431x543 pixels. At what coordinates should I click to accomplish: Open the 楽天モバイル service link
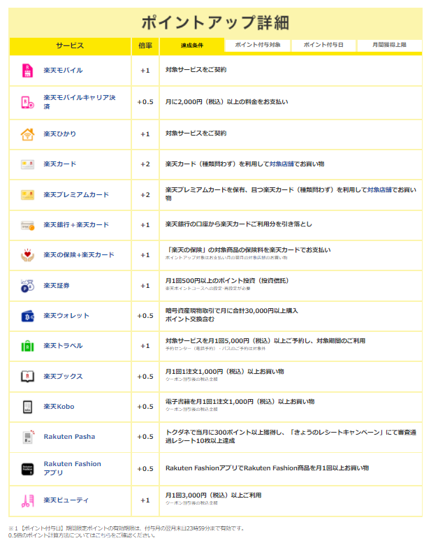[63, 71]
